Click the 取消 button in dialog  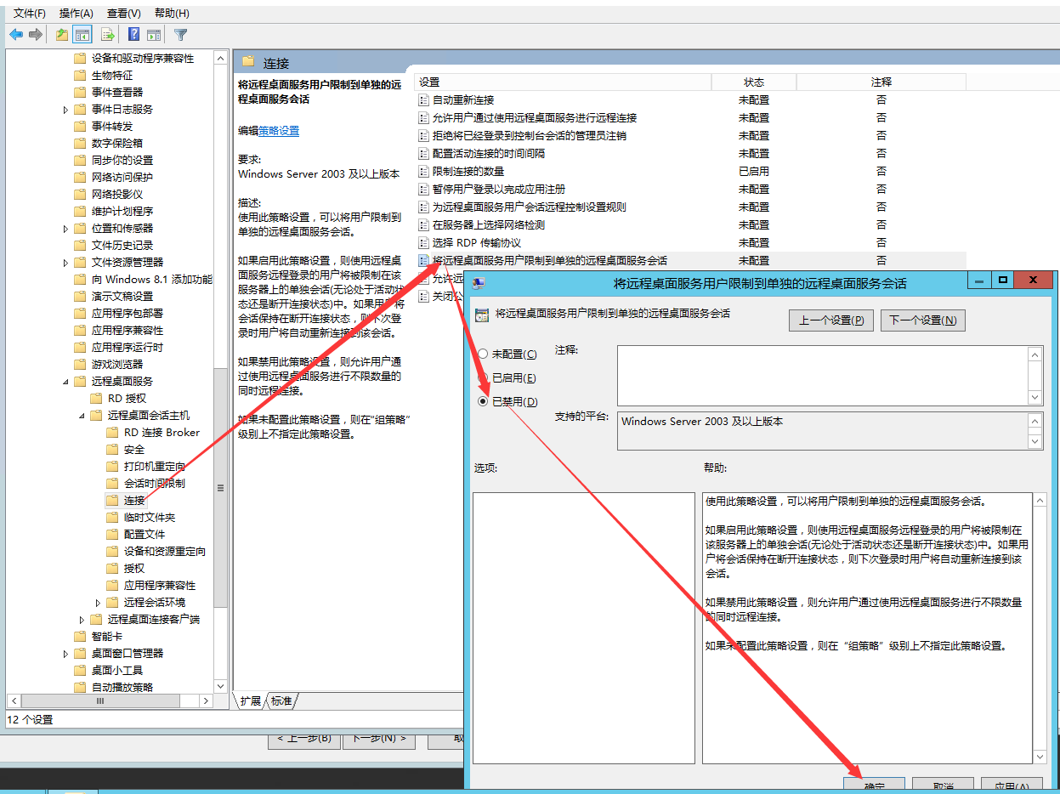click(943, 785)
